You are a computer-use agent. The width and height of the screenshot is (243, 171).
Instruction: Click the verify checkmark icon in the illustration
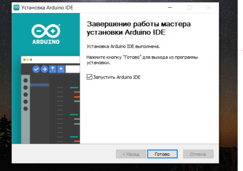[36, 69]
